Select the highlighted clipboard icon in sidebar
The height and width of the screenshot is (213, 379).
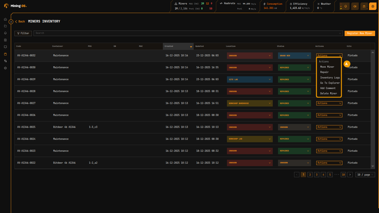[x=5, y=54]
